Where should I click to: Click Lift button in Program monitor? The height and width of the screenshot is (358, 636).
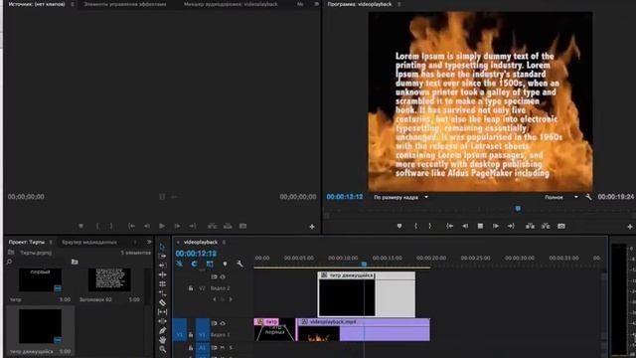(530, 226)
